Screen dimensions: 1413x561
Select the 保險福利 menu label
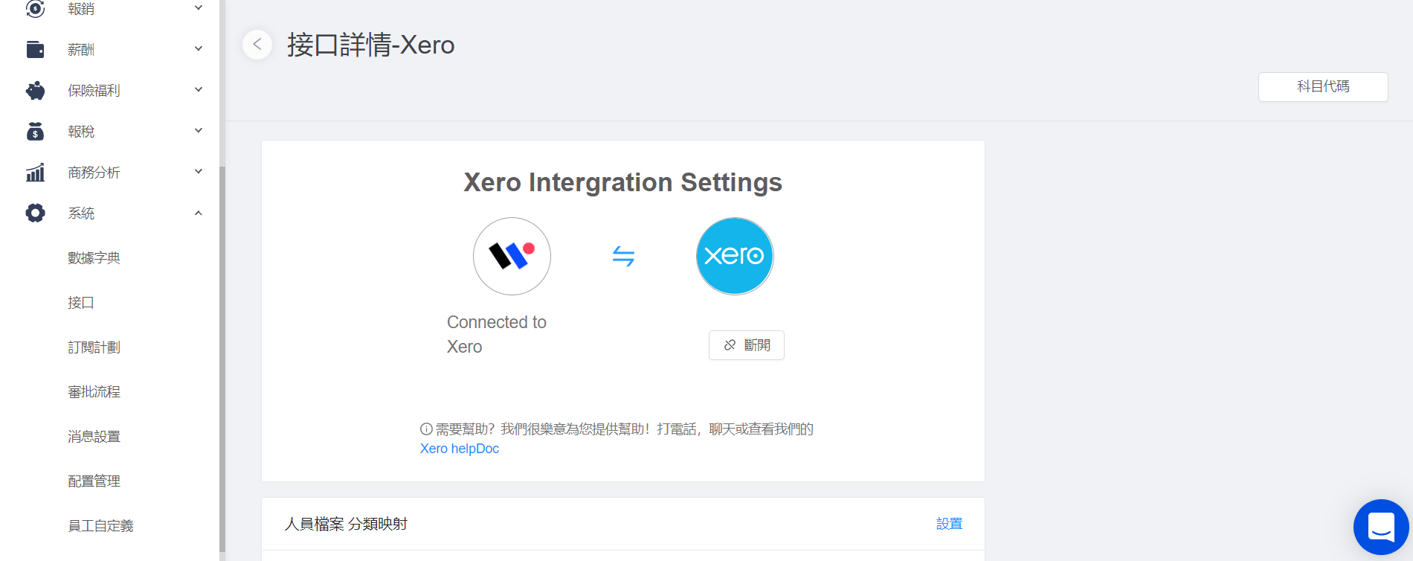(x=94, y=91)
